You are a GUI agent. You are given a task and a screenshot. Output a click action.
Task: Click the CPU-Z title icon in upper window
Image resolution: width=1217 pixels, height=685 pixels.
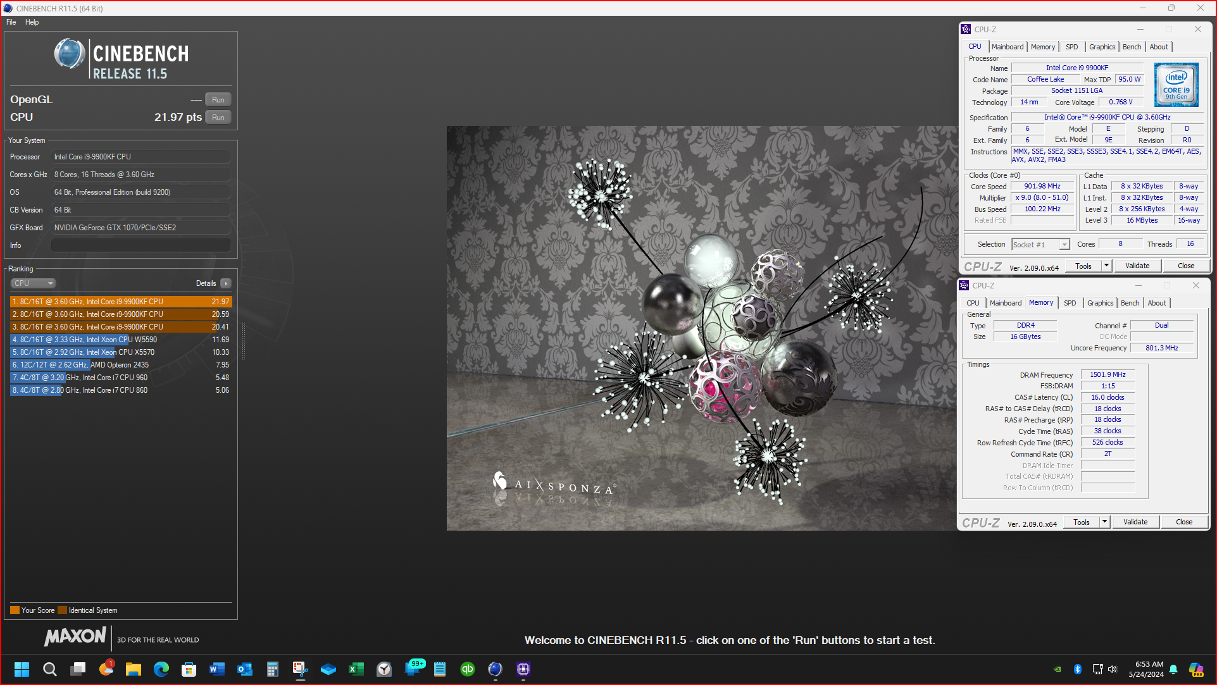(966, 29)
